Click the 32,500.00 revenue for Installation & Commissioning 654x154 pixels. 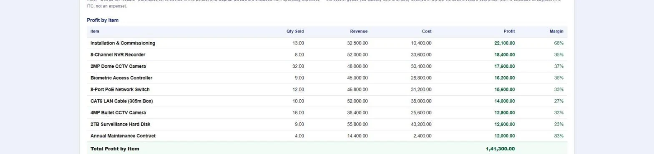point(357,43)
